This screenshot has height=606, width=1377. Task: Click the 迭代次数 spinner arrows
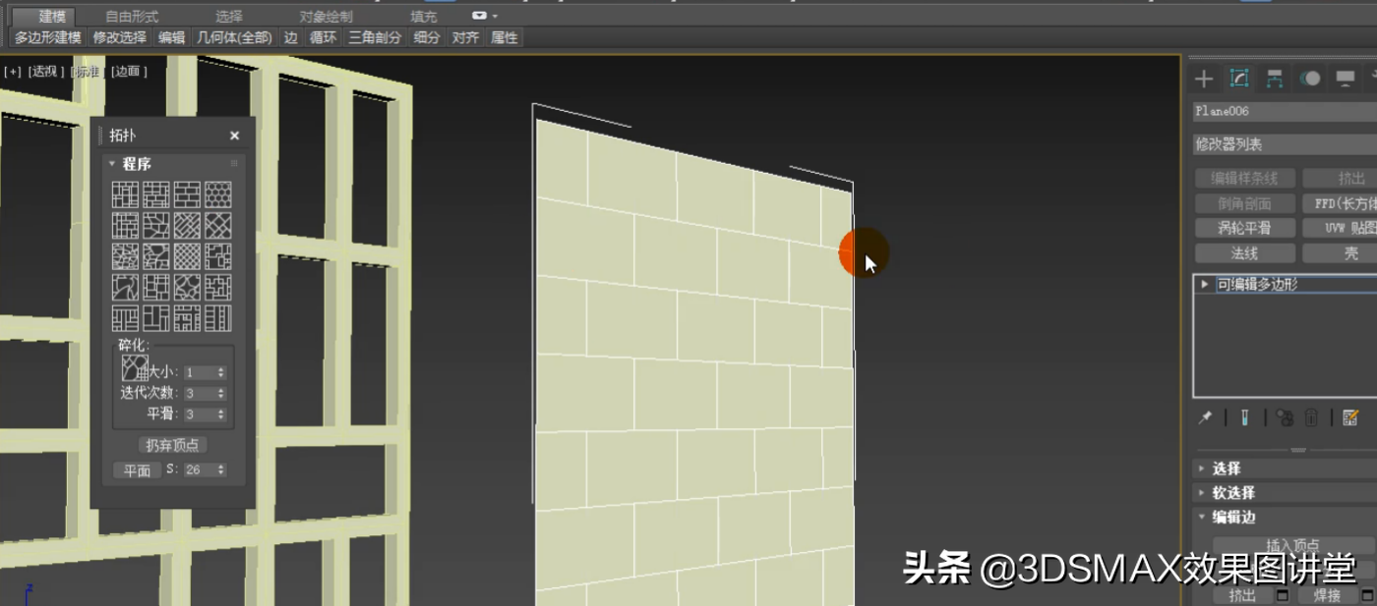221,393
